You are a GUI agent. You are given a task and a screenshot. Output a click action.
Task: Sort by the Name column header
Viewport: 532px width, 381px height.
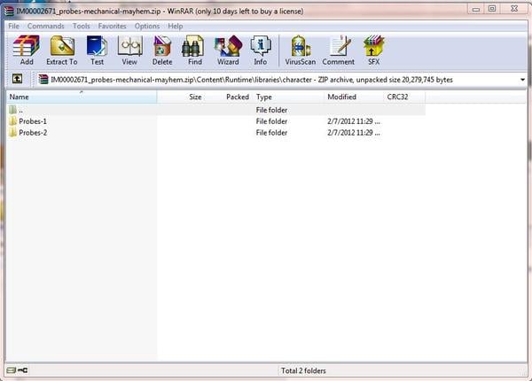click(82, 97)
